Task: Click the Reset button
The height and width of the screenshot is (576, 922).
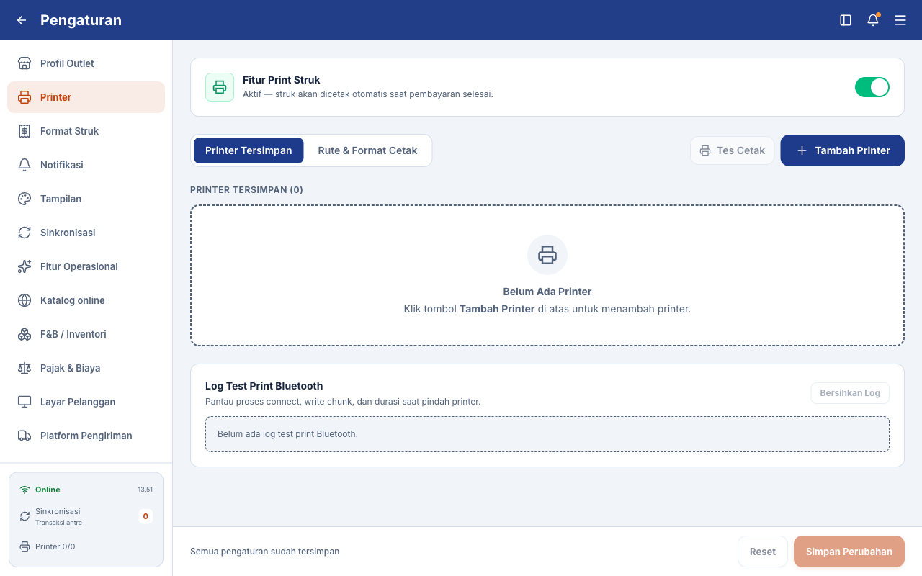Action: click(763, 552)
